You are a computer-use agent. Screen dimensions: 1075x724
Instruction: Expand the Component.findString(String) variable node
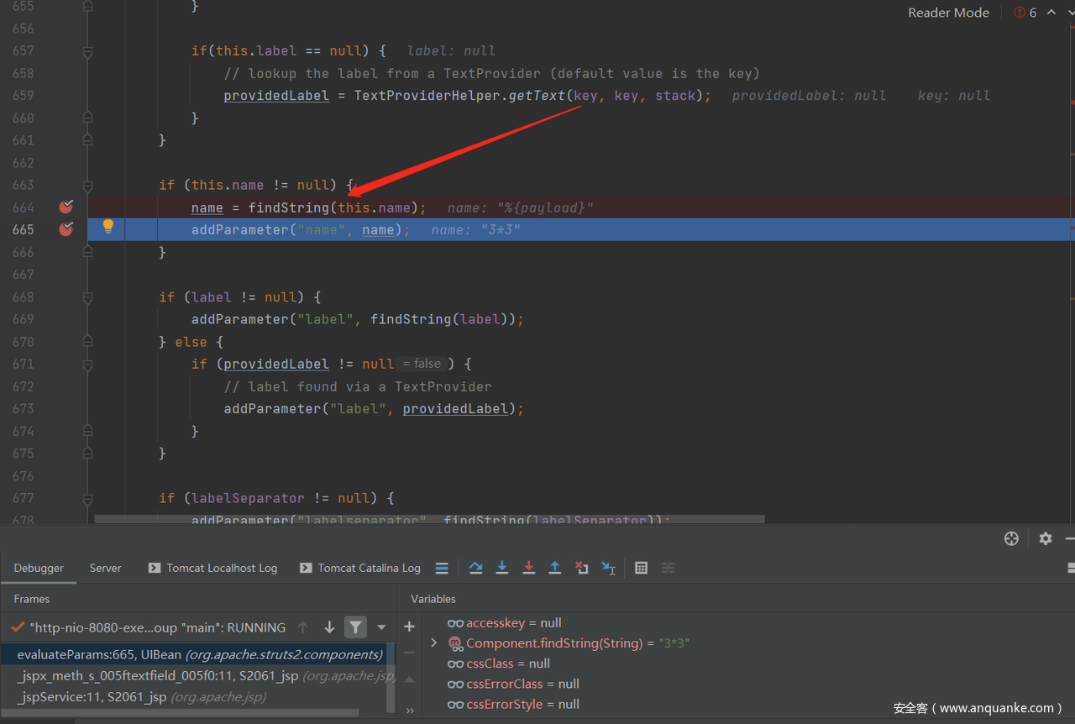click(x=433, y=643)
